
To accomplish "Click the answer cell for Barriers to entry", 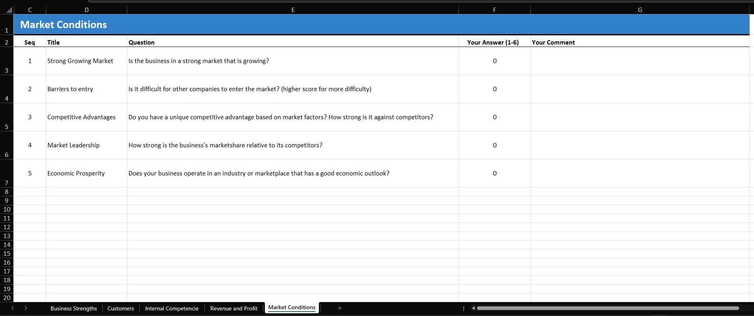I will 494,89.
